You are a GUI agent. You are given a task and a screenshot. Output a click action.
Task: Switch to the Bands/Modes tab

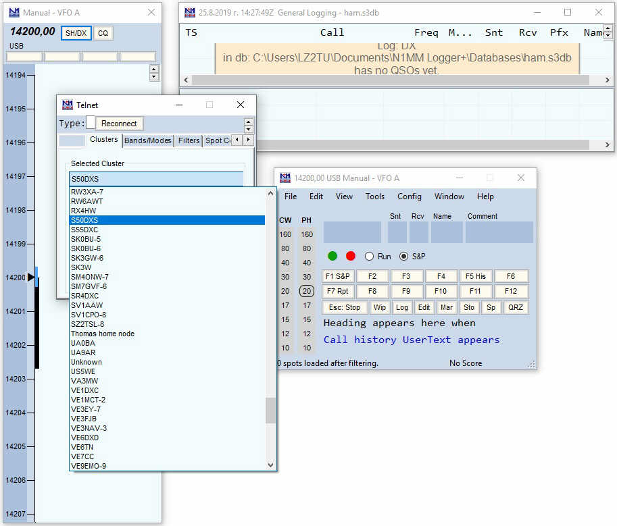click(x=148, y=140)
